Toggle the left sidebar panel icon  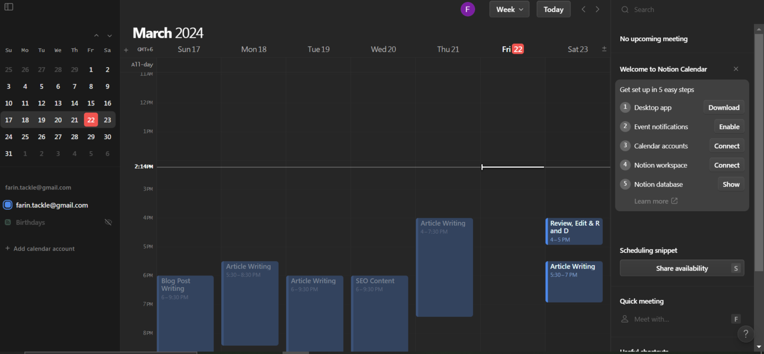point(9,7)
